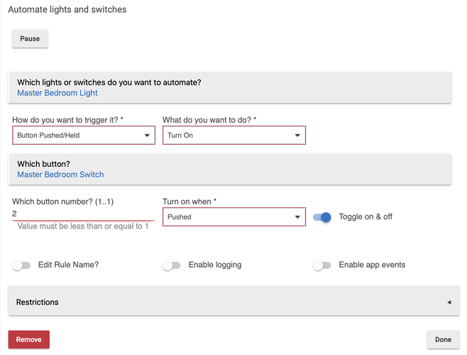Click the red Remove button
This screenshot has height=355, width=467.
[x=29, y=339]
